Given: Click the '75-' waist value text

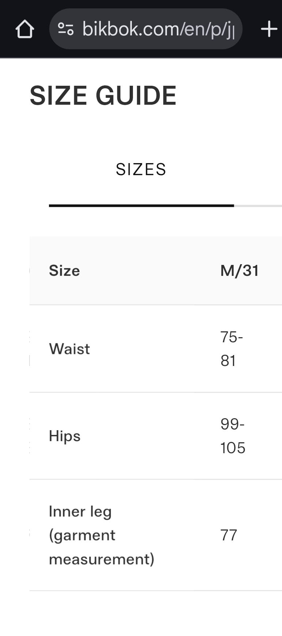Looking at the screenshot, I should [232, 337].
